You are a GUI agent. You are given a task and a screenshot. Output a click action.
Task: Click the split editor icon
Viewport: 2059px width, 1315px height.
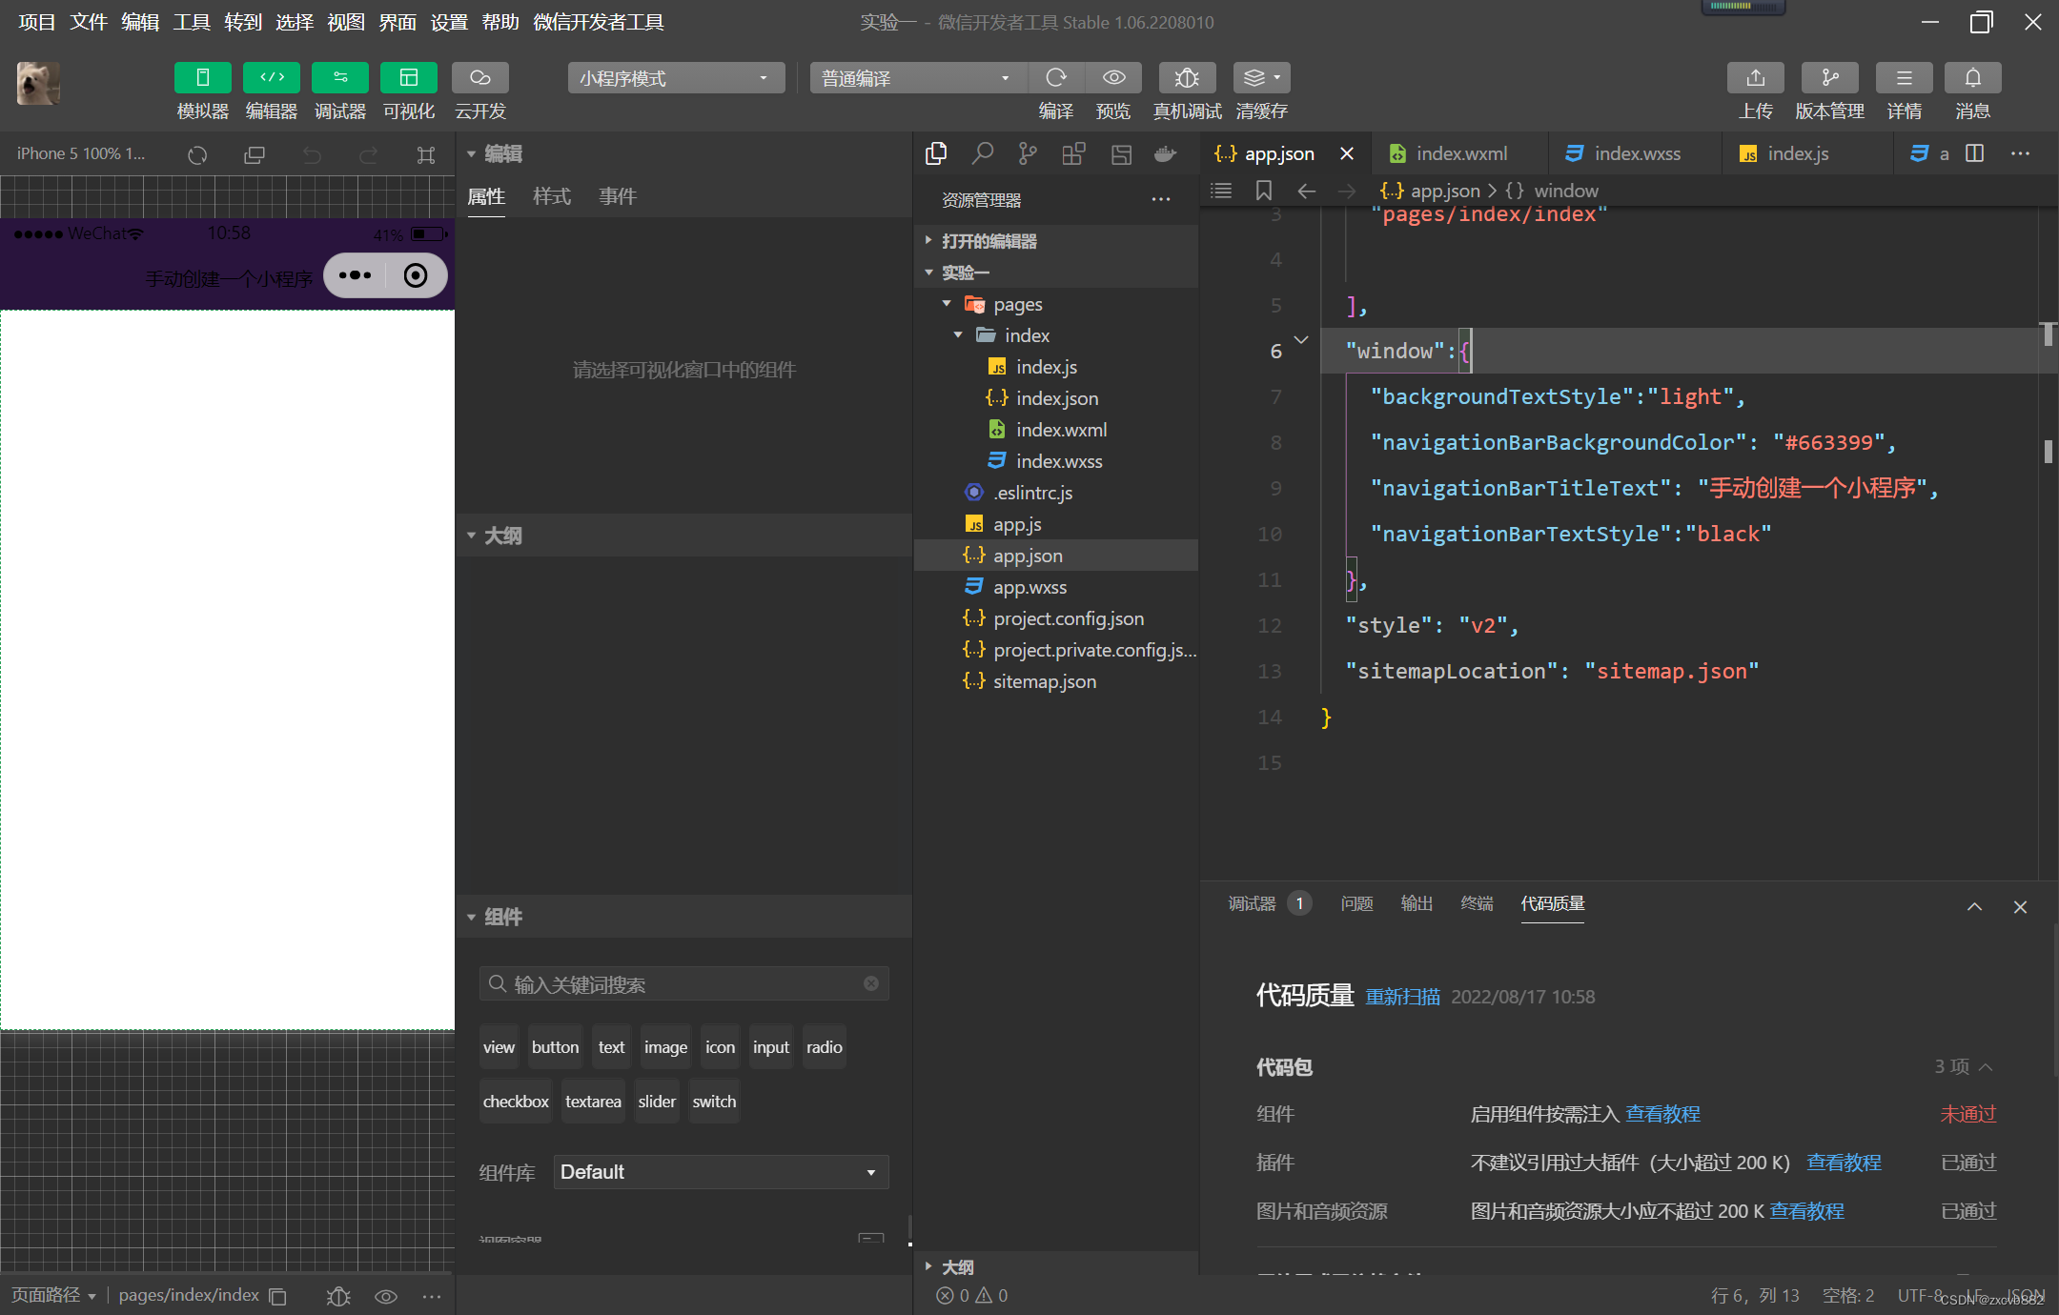coord(1975,153)
